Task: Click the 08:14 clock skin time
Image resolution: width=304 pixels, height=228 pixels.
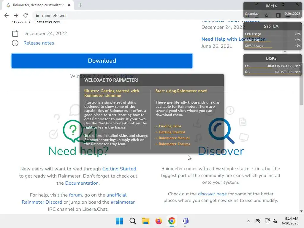Action: [x=271, y=6]
